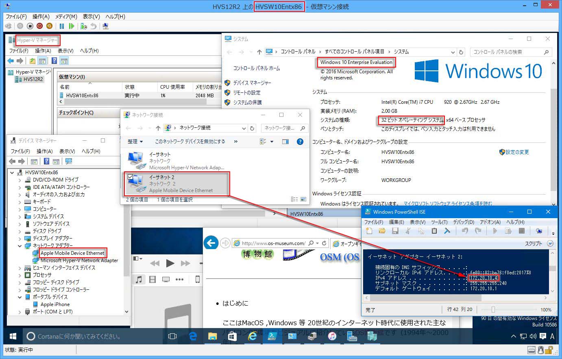562x359 pixels.
Task: Click the movies film icon in iTunes
Action: [152, 279]
